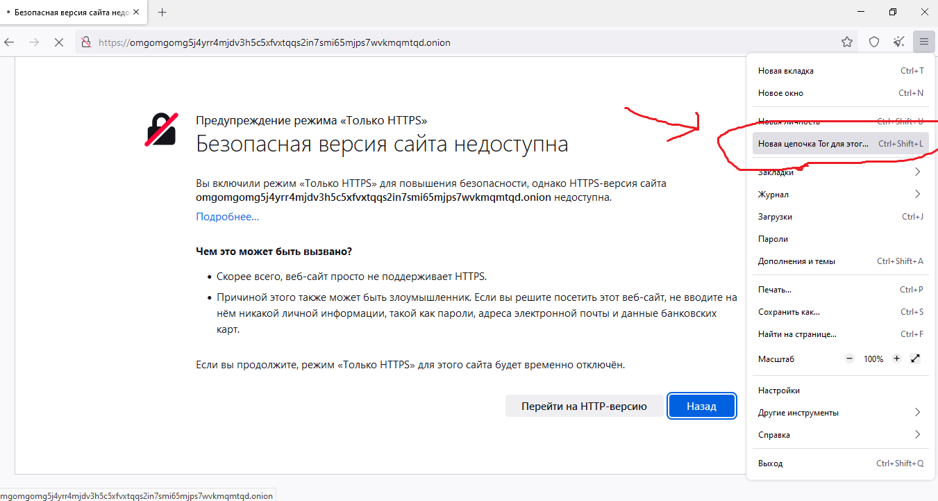Image resolution: width=938 pixels, height=501 pixels.
Task: Click the forward navigation arrow
Action: [34, 42]
